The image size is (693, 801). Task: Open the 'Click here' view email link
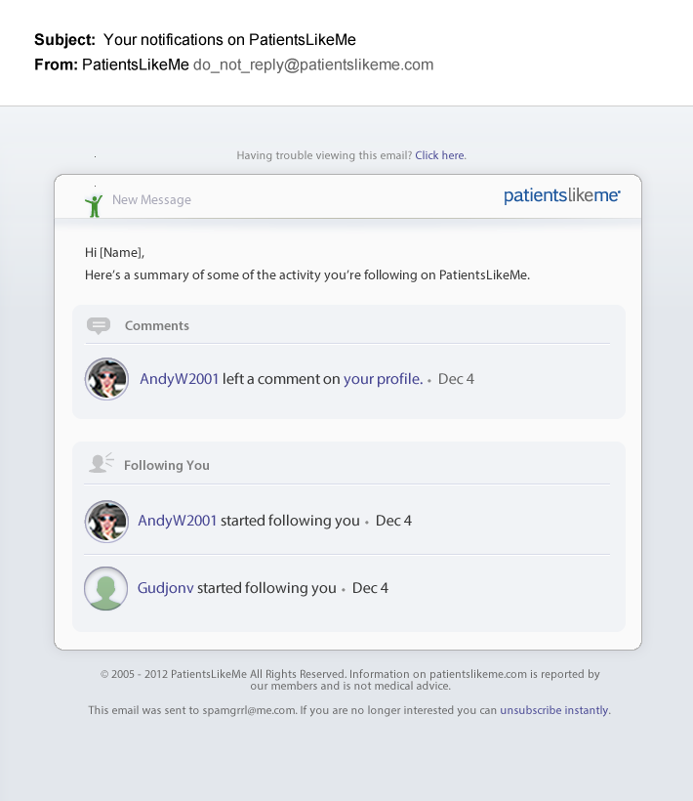[439, 155]
